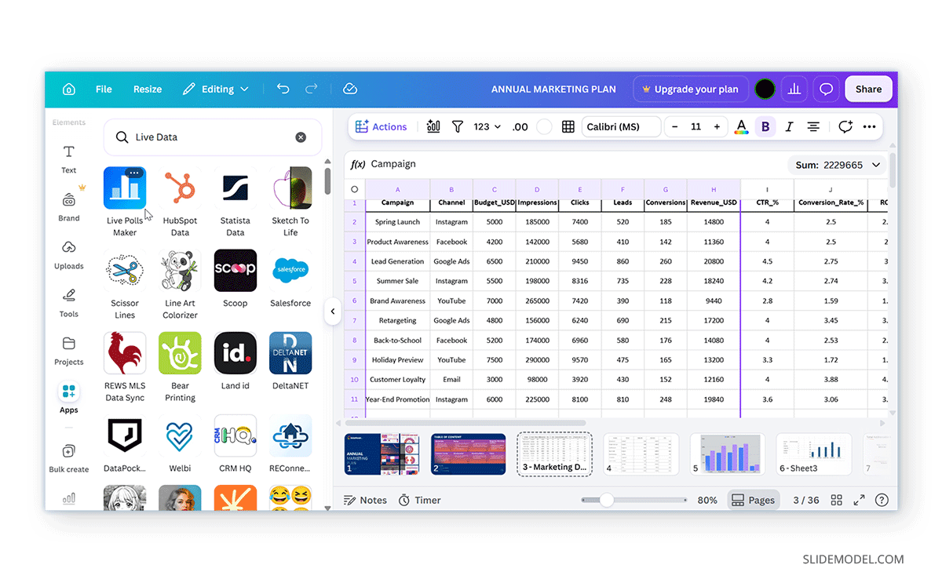Expand the Sum: 2229665 dropdown
The width and height of the screenshot is (942, 583).
[837, 165]
